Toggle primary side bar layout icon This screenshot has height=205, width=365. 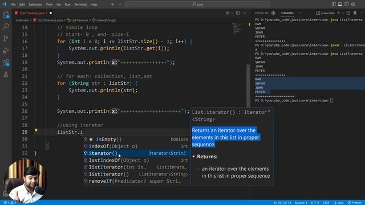[334, 4]
